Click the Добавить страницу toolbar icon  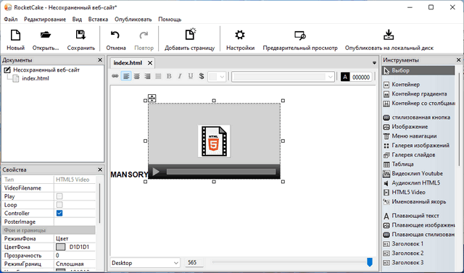190,35
